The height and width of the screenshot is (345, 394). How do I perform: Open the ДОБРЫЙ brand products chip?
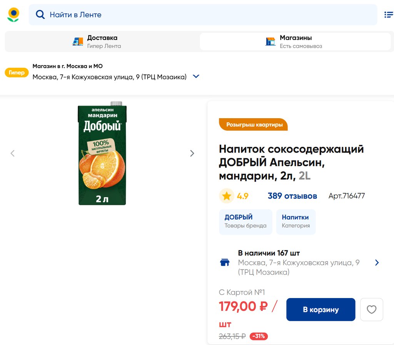[x=245, y=222]
